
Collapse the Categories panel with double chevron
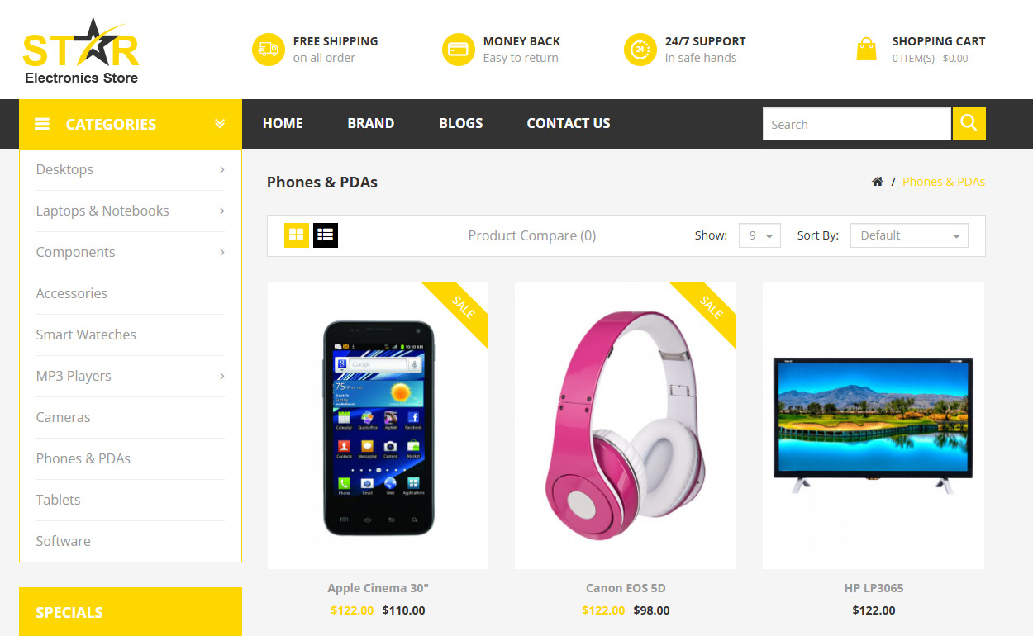point(220,124)
